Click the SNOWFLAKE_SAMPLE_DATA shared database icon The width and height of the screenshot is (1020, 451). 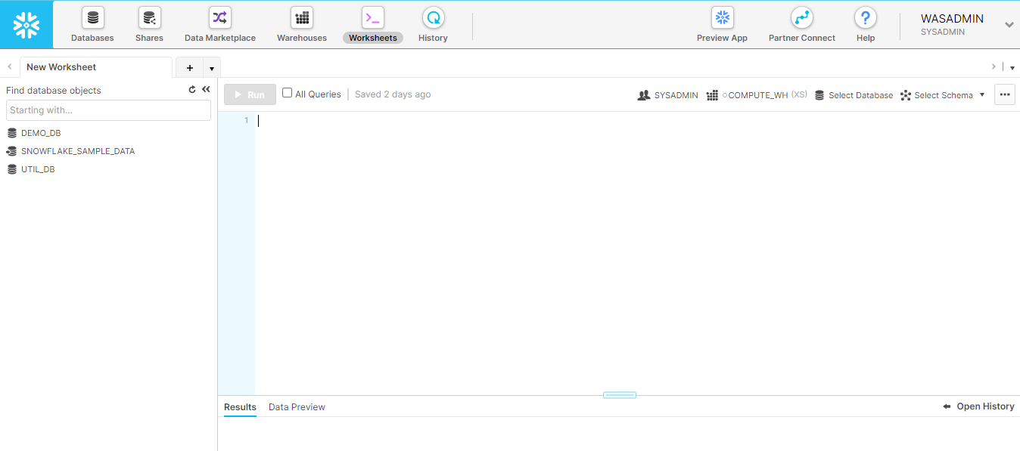pyautogui.click(x=11, y=151)
